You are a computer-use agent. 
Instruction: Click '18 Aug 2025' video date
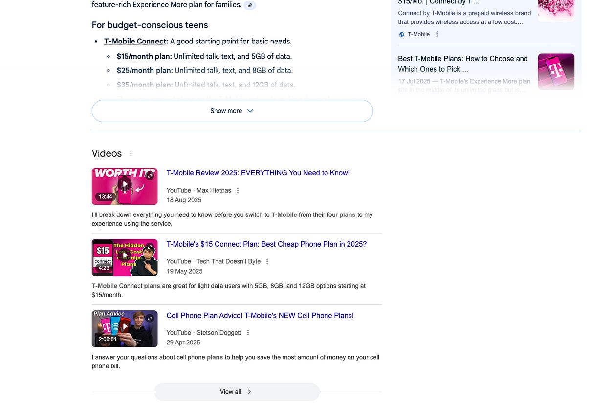point(184,200)
